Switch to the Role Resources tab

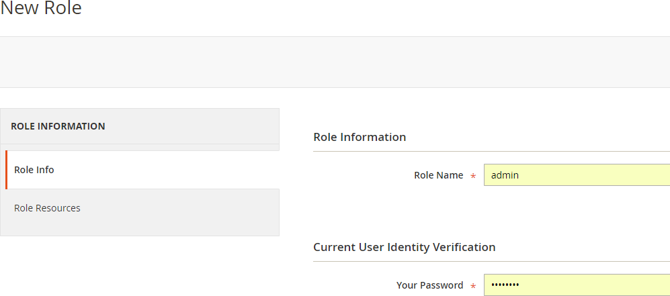(47, 208)
